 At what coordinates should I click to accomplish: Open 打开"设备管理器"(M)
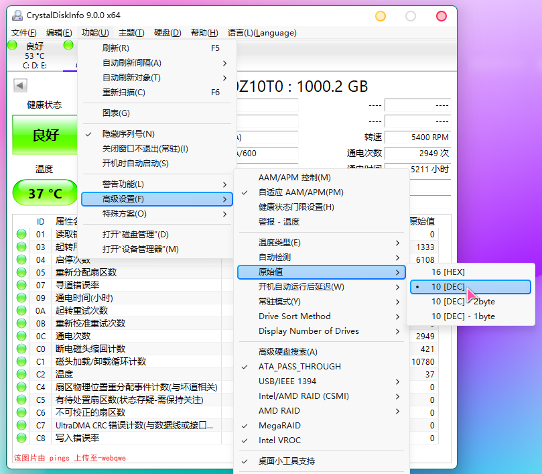point(157,249)
